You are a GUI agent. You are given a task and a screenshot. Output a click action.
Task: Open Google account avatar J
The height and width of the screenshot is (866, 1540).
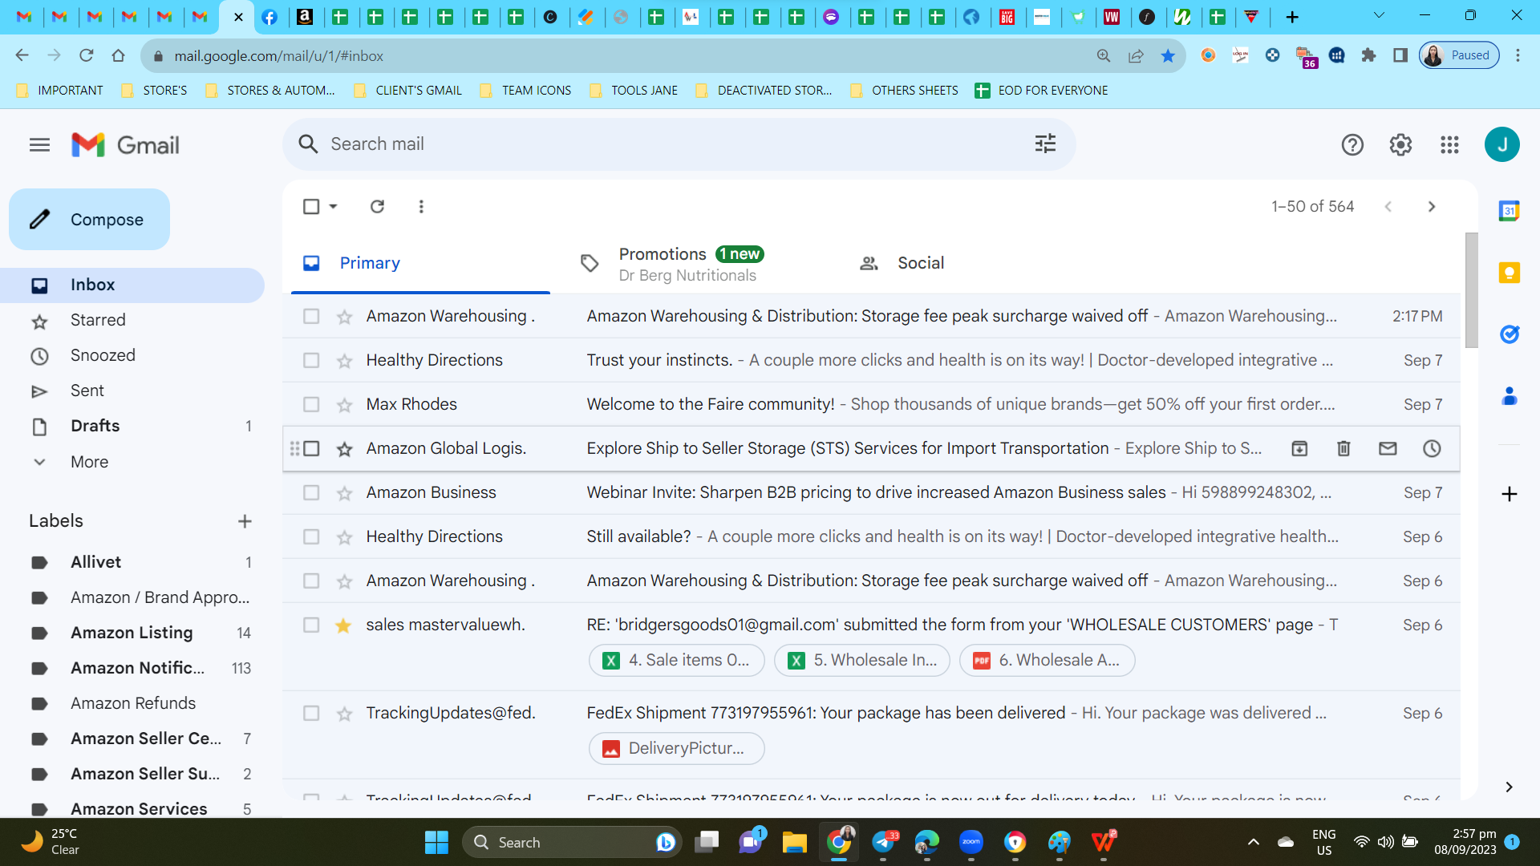click(x=1501, y=145)
